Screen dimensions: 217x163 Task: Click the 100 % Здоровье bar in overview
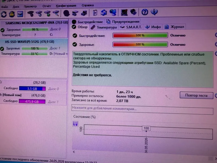(x=140, y=45)
